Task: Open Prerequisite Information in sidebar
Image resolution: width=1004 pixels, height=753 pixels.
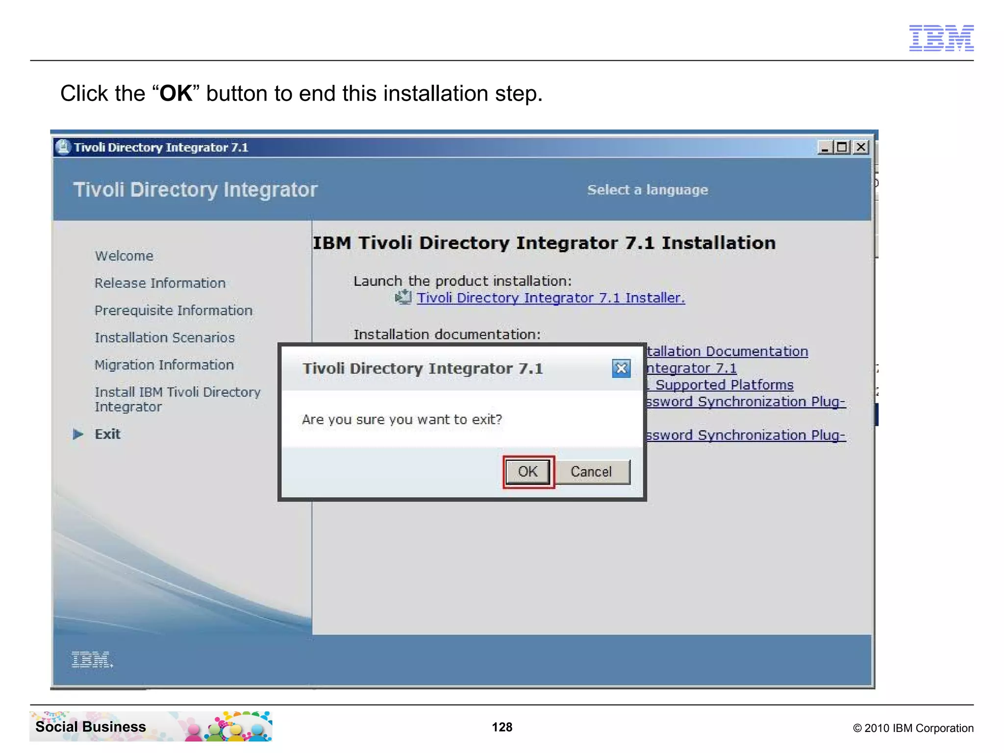Action: (174, 310)
